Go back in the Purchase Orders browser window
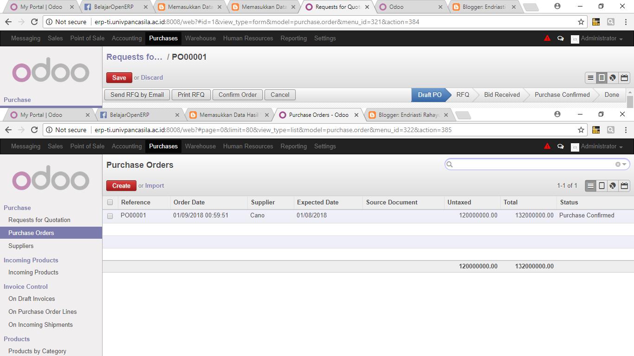 (x=8, y=130)
